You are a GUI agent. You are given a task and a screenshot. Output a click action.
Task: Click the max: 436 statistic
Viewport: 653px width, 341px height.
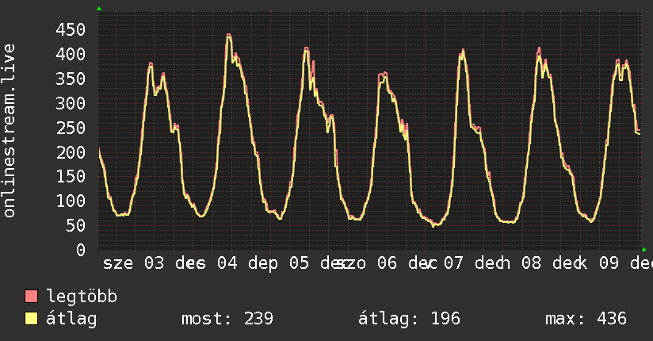(586, 319)
